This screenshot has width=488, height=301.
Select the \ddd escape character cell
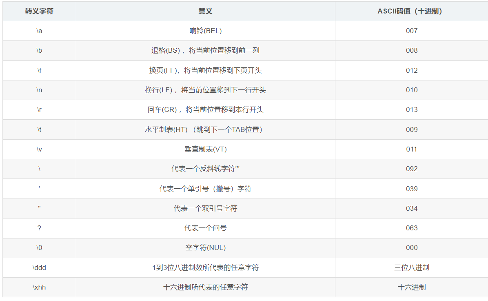click(x=39, y=268)
